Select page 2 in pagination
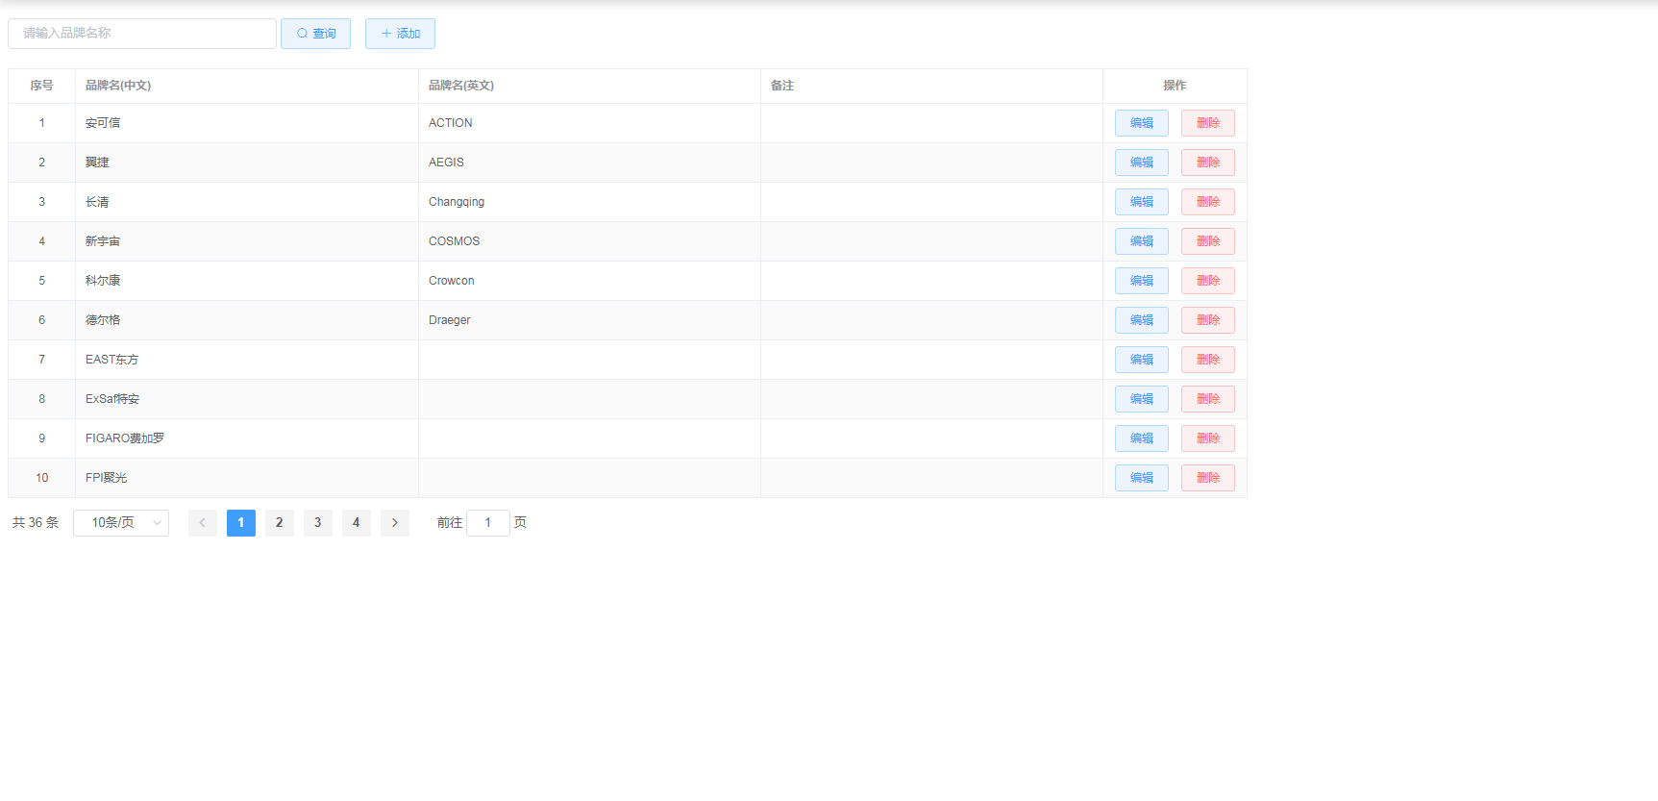 [x=279, y=523]
